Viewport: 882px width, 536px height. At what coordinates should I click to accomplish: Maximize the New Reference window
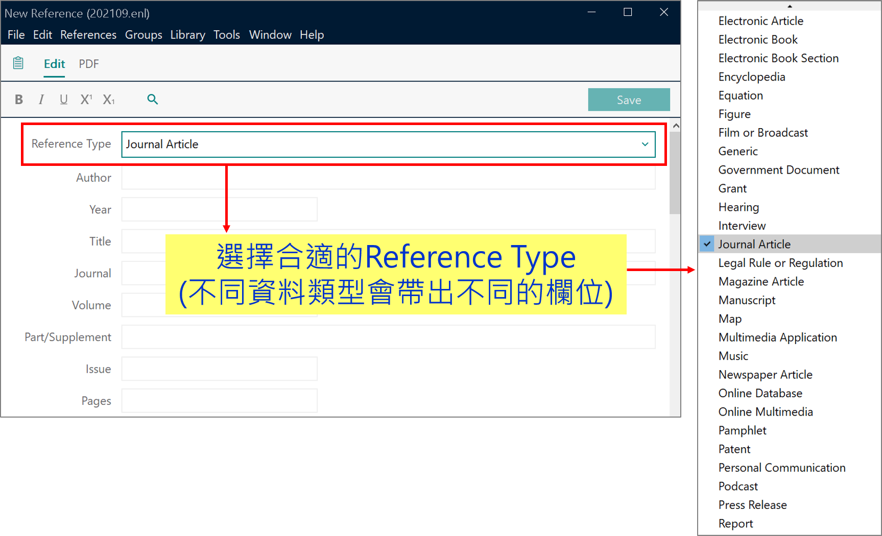point(628,12)
